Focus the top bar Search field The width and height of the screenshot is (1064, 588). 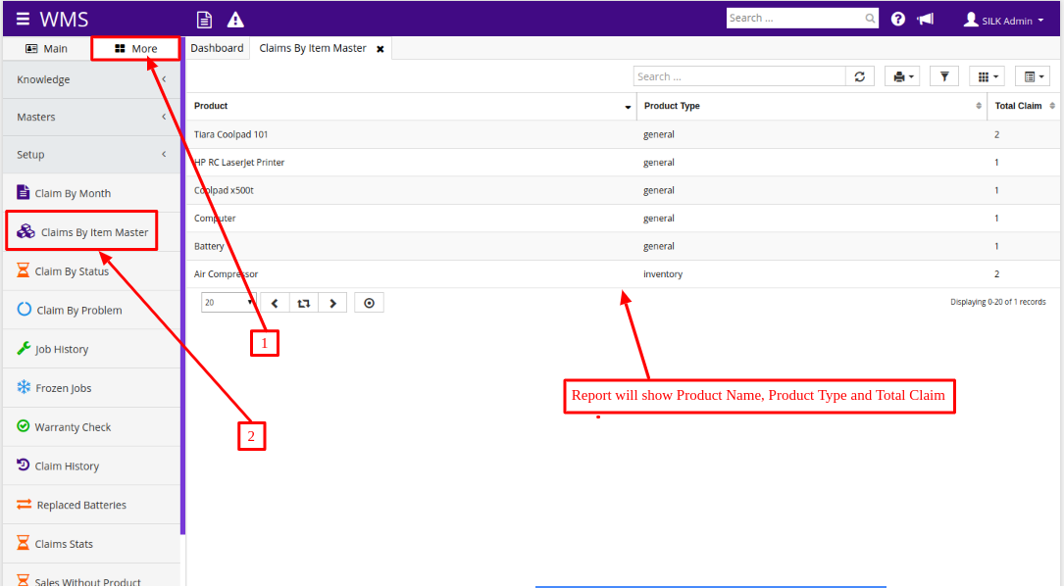(794, 19)
